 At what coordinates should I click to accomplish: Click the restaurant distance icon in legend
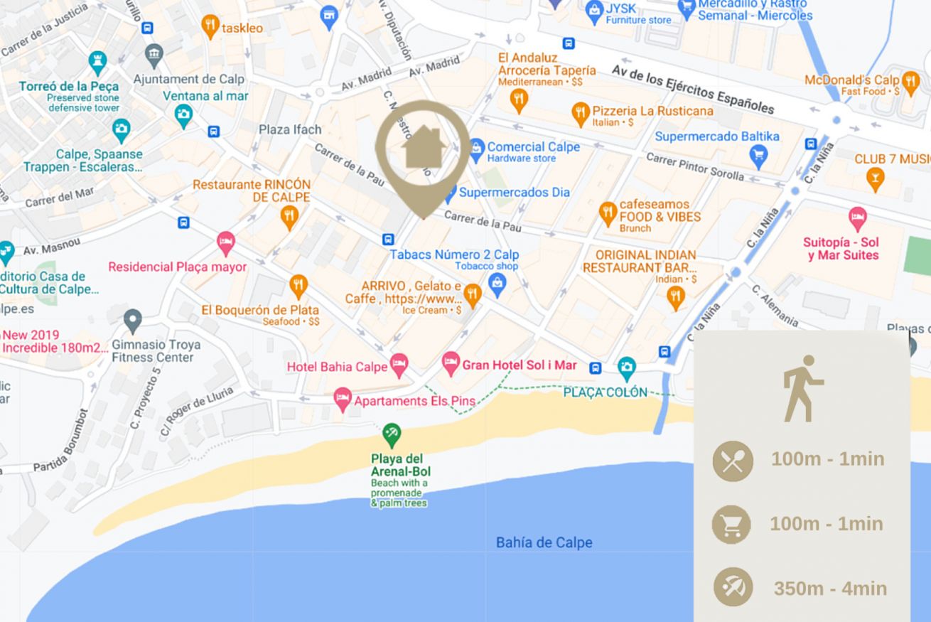(x=733, y=461)
